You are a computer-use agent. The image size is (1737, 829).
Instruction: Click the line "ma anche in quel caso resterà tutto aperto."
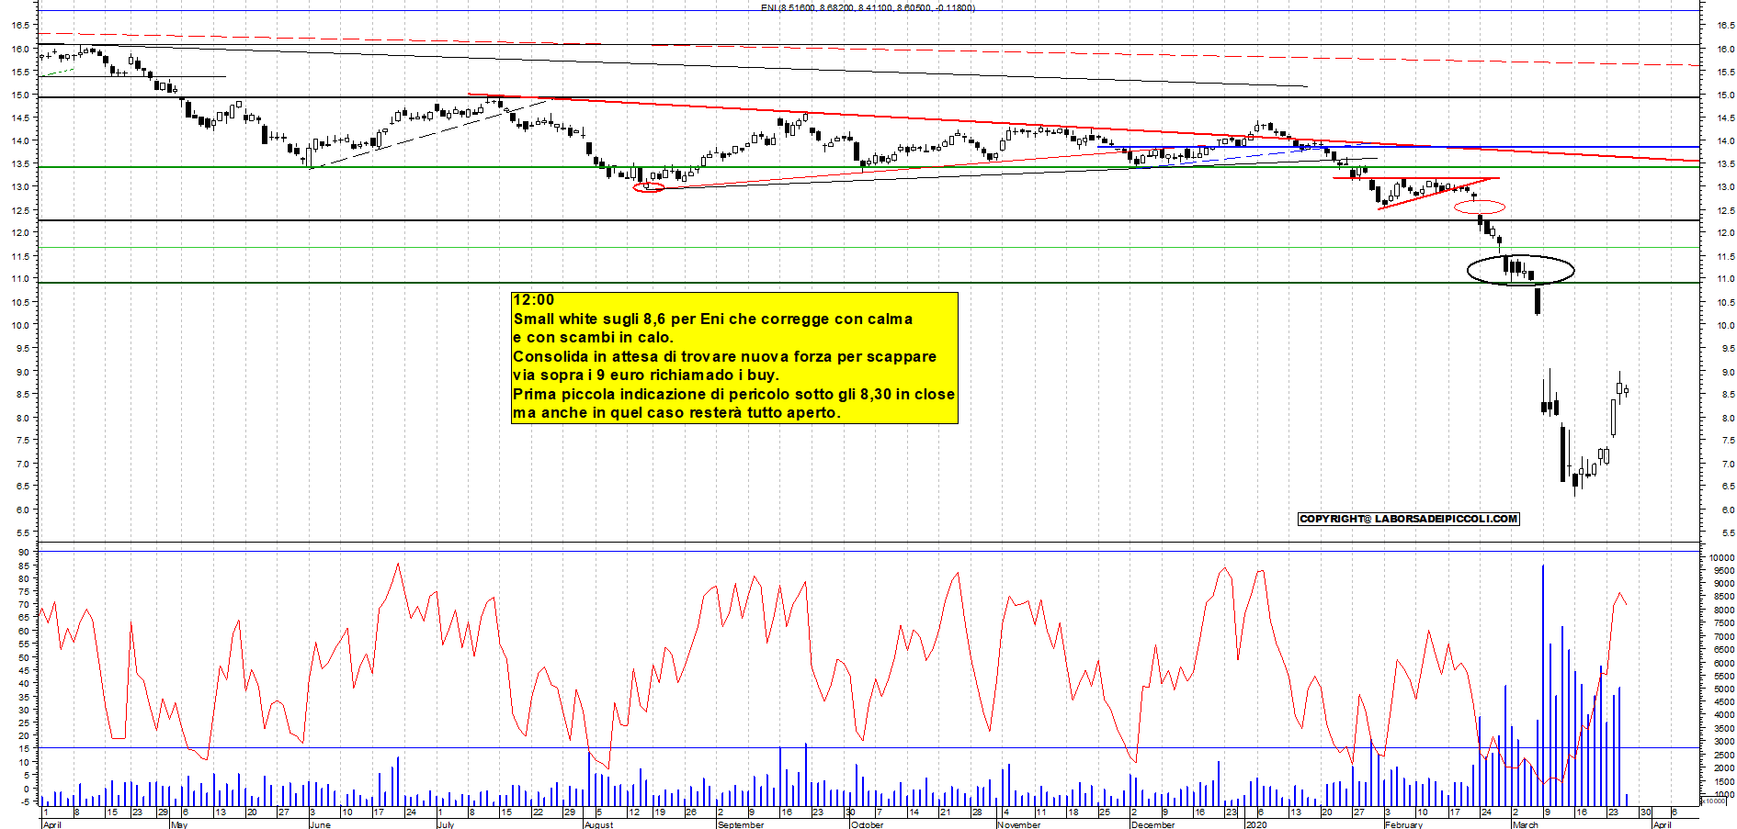(x=676, y=412)
